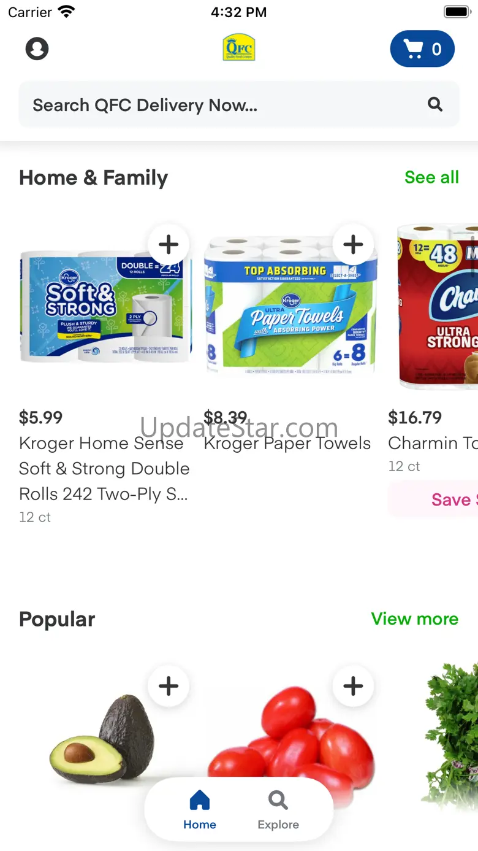
Task: Add Kroger Soft & Strong rolls to cart
Action: (169, 244)
